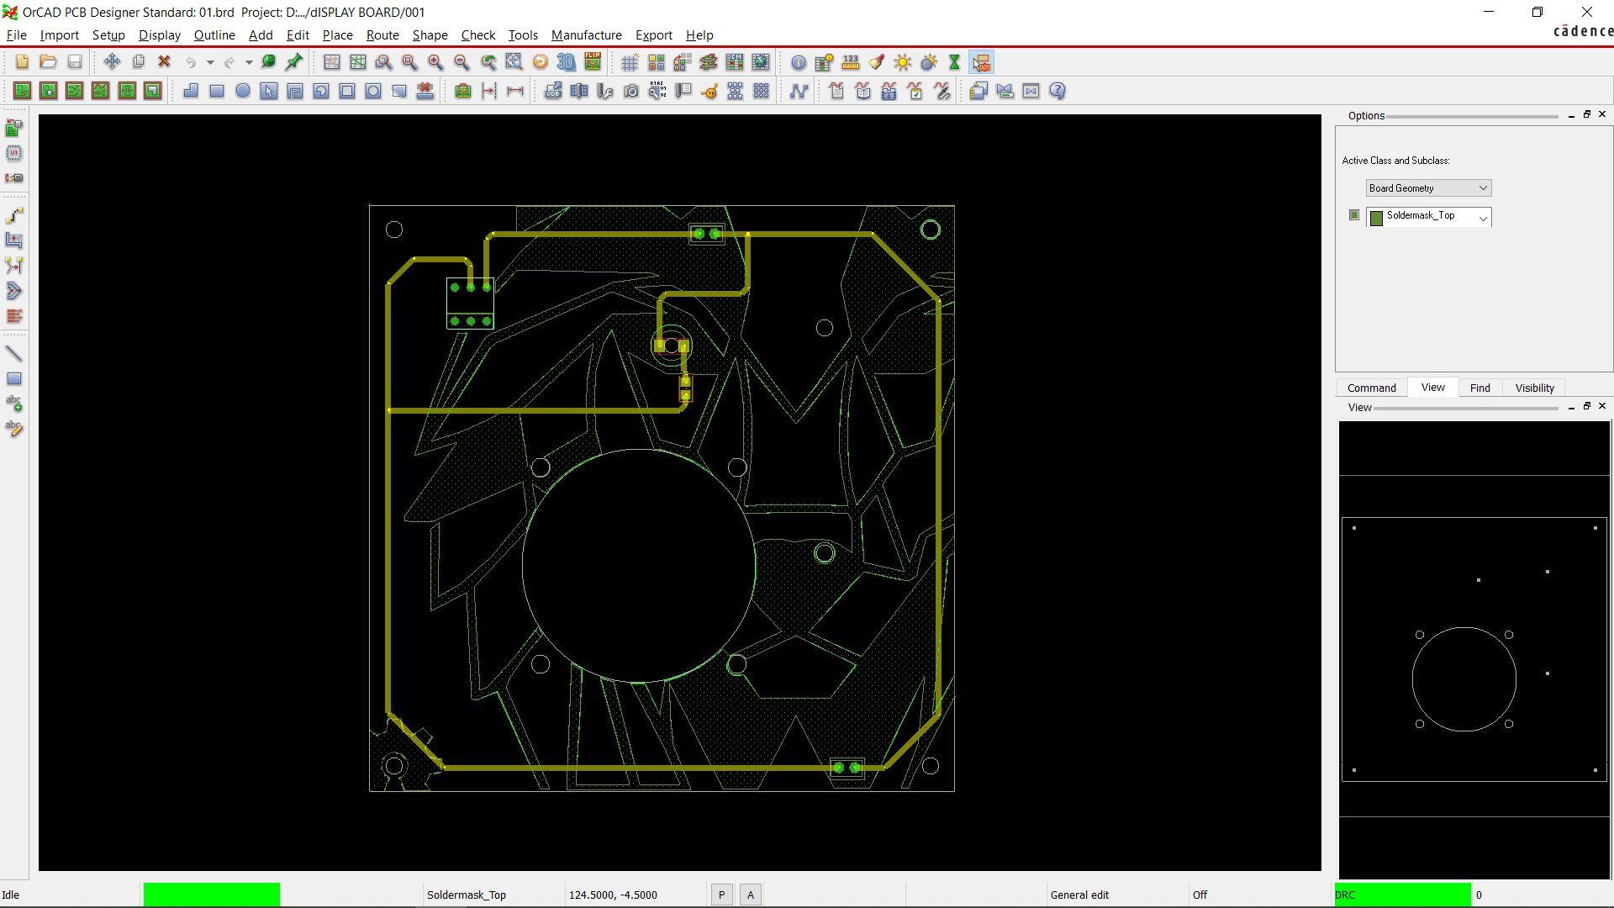Float the Options panel
The width and height of the screenshot is (1614, 908).
[1587, 114]
